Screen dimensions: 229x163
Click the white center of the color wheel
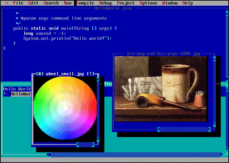coord(65,108)
